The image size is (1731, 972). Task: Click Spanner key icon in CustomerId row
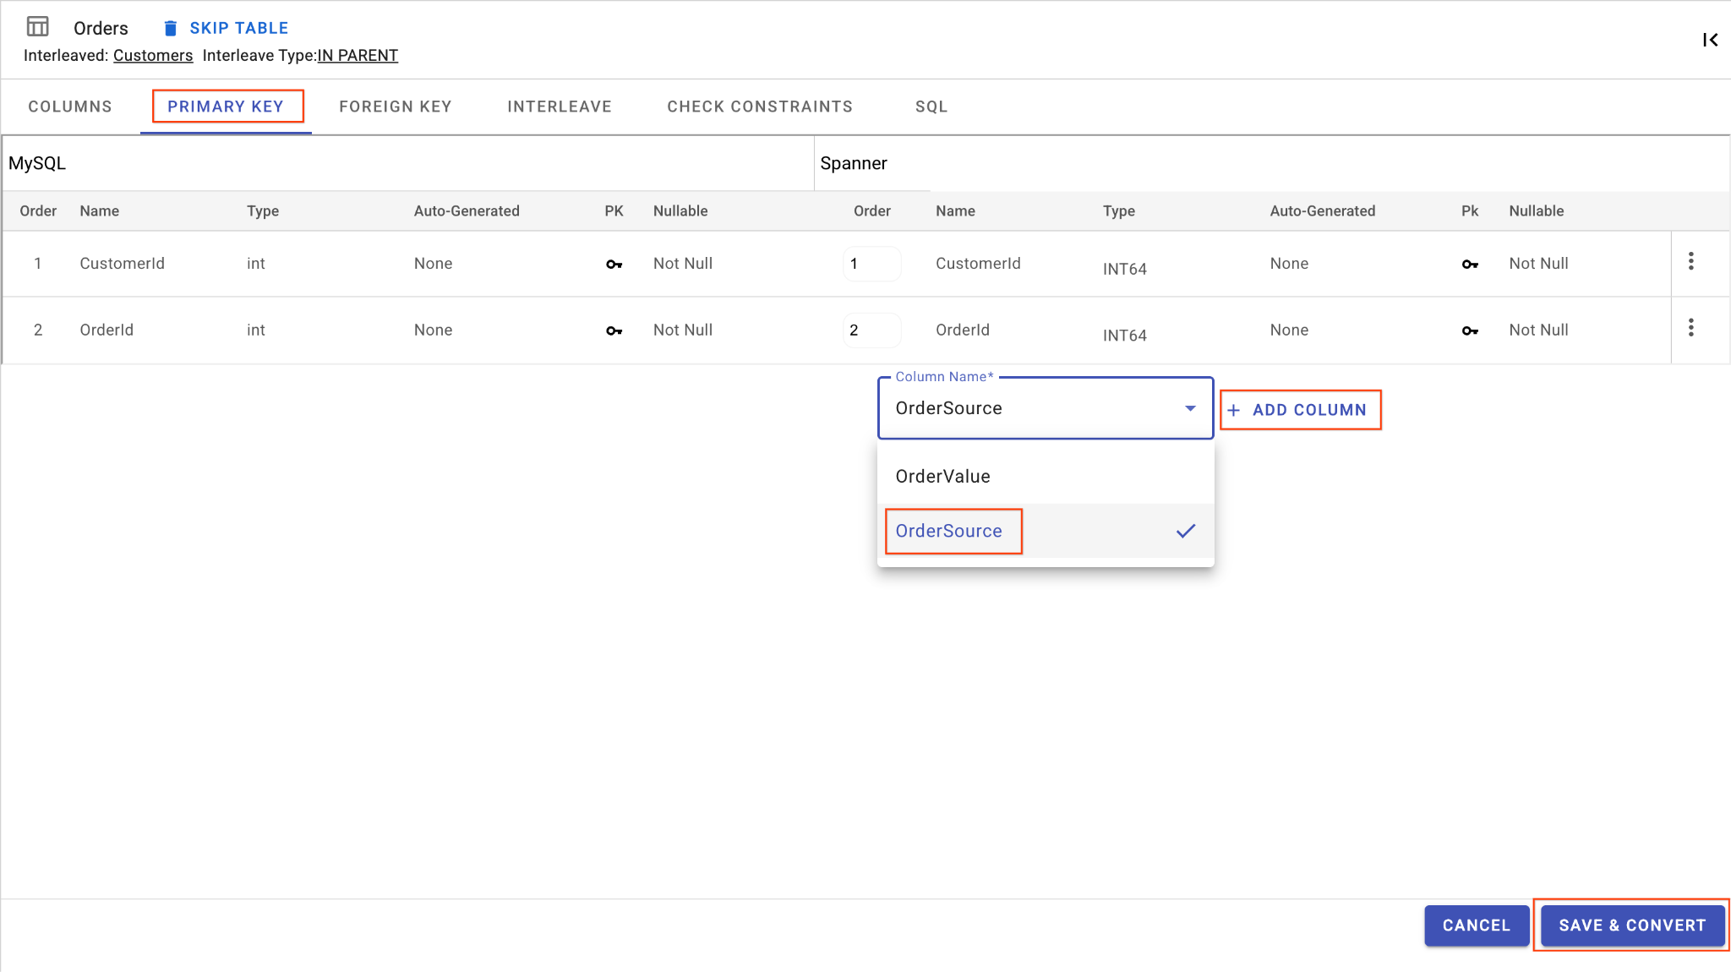click(x=1470, y=264)
